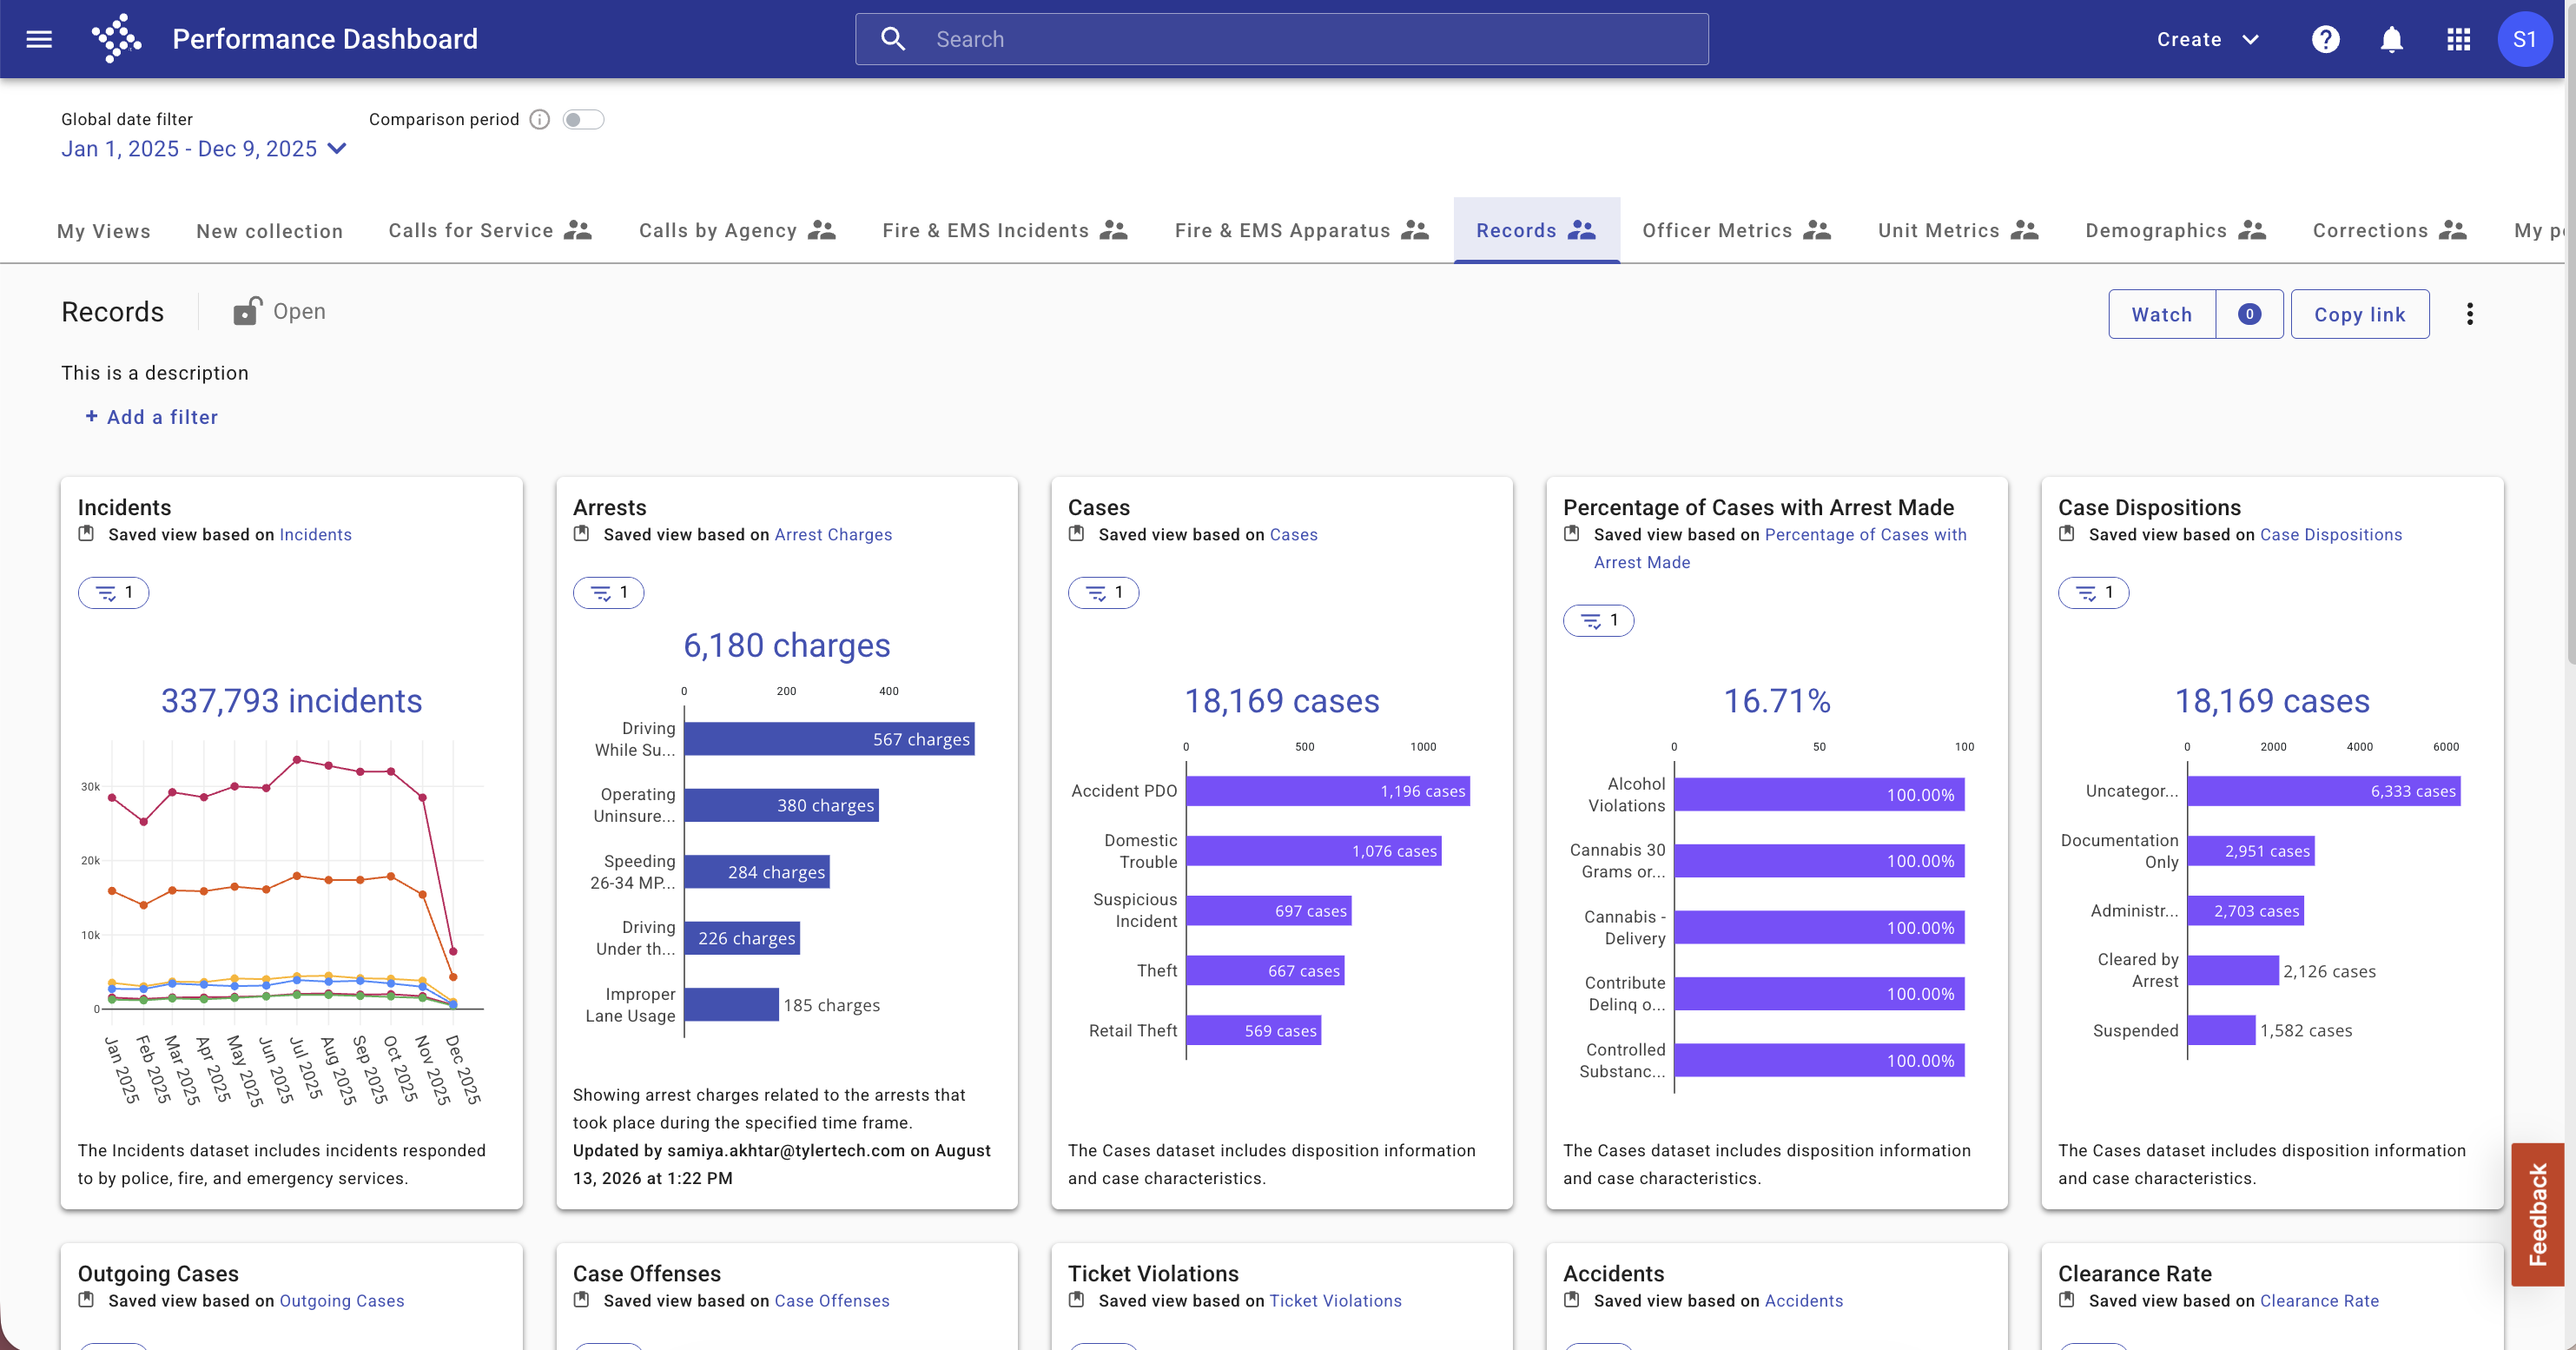The width and height of the screenshot is (2576, 1350).
Task: Click the Open lock status toggle
Action: [x=279, y=311]
